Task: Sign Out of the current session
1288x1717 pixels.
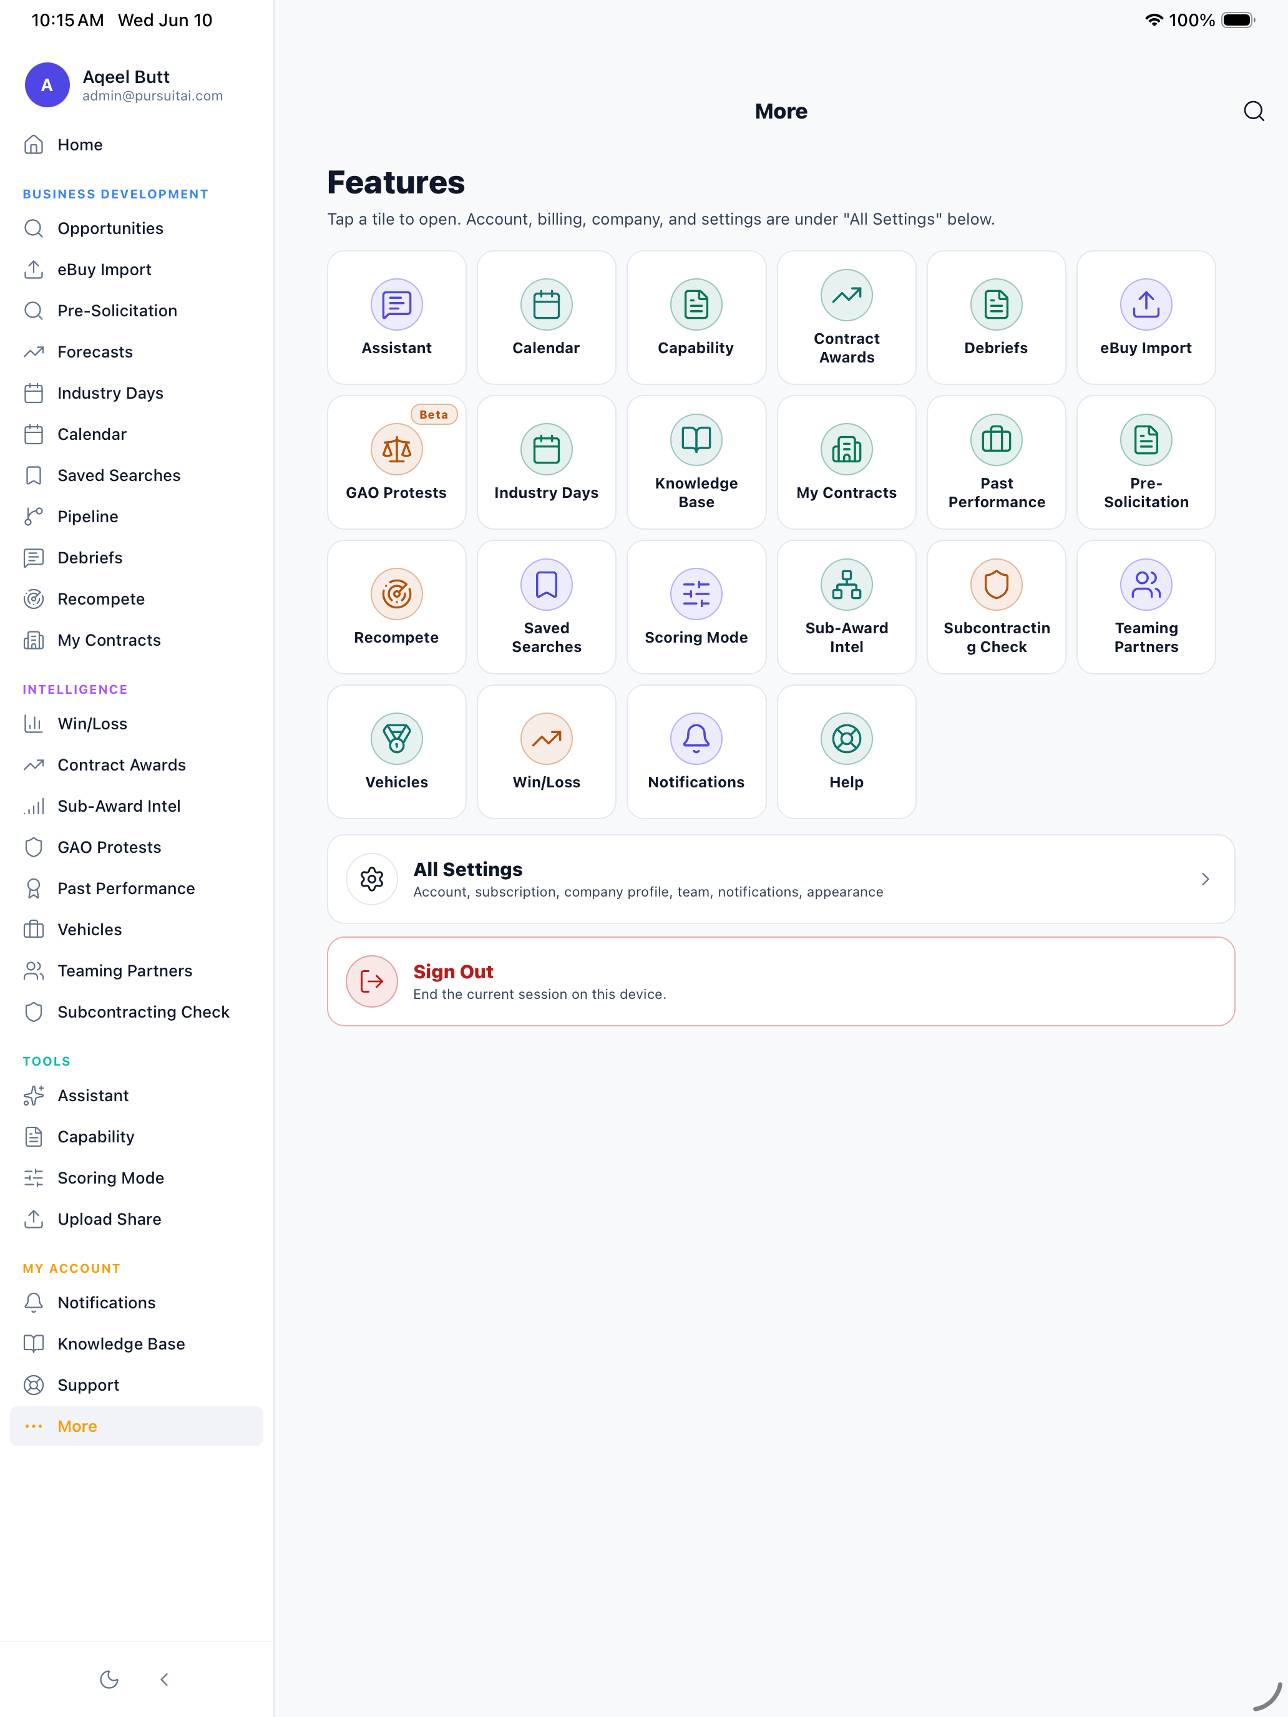Action: coord(780,981)
